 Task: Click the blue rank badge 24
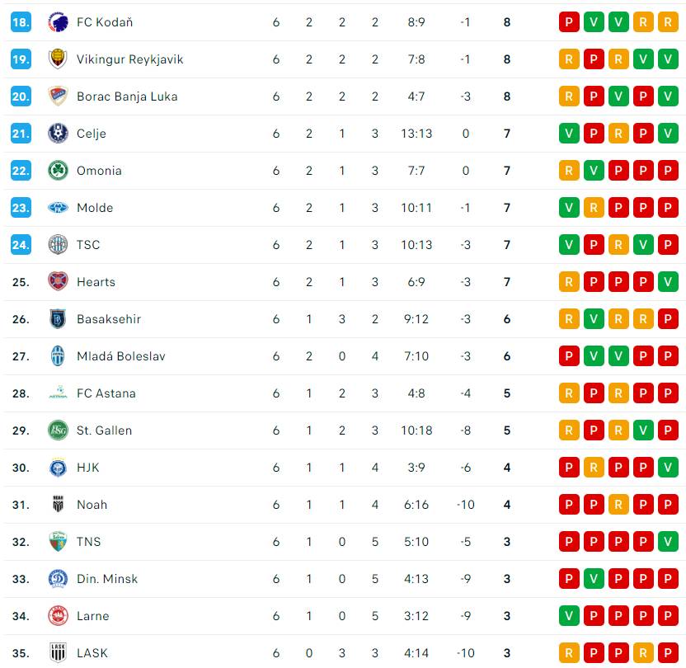(21, 245)
